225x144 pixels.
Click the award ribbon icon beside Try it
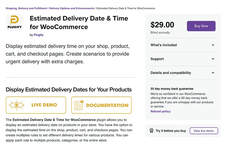(x=151, y=131)
